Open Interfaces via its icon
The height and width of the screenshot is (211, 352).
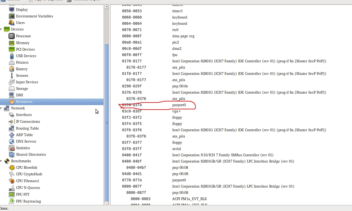[11, 115]
